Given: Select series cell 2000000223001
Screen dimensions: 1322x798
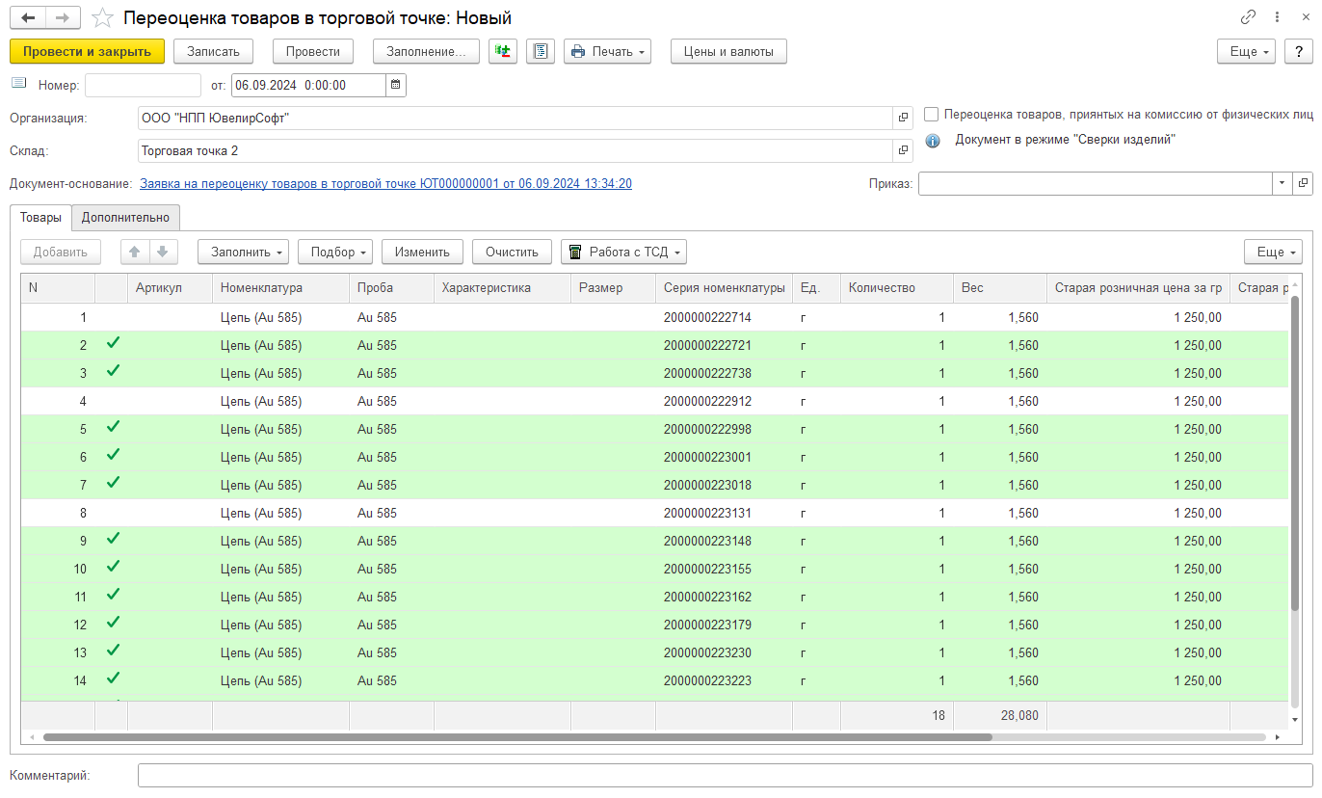Looking at the screenshot, I should [724, 457].
